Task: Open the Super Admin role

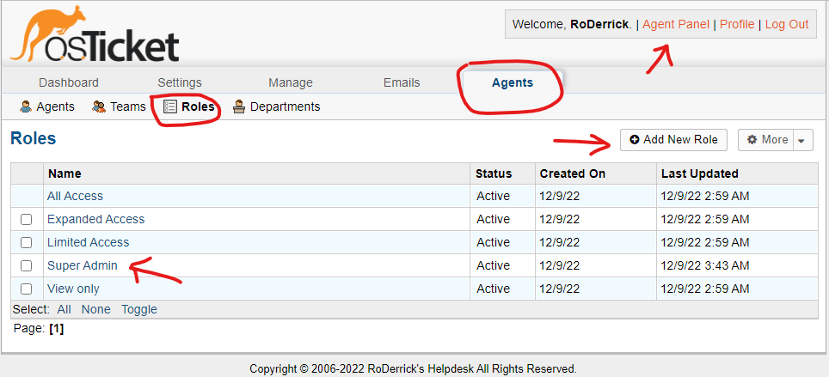Action: (83, 265)
